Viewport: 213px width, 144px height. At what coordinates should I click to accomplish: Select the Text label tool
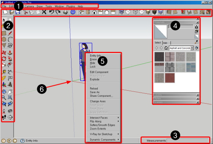pos(10,78)
